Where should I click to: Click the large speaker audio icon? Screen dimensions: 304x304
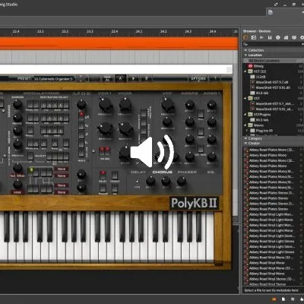pyautogui.click(x=152, y=152)
